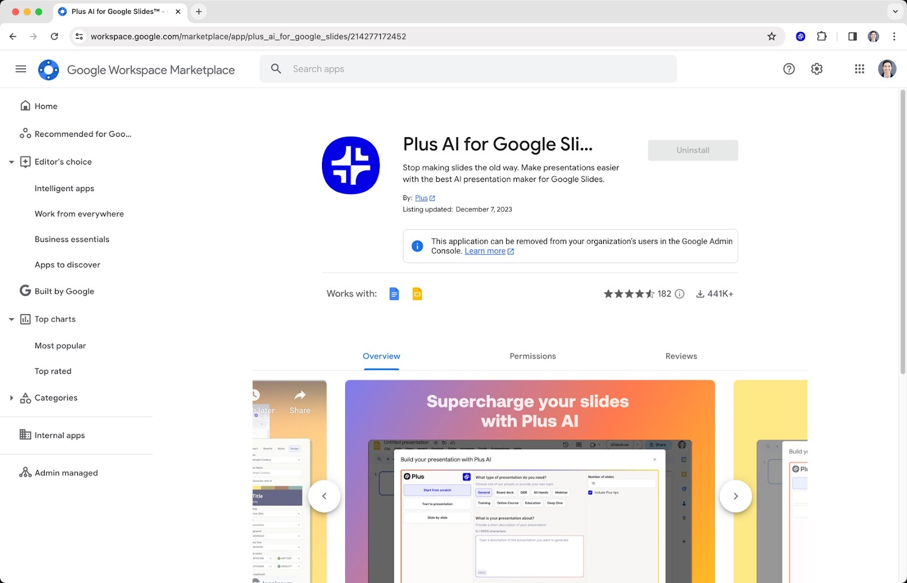Image resolution: width=907 pixels, height=583 pixels.
Task: Click the Google Workspace Marketplace logo
Action: (49, 70)
